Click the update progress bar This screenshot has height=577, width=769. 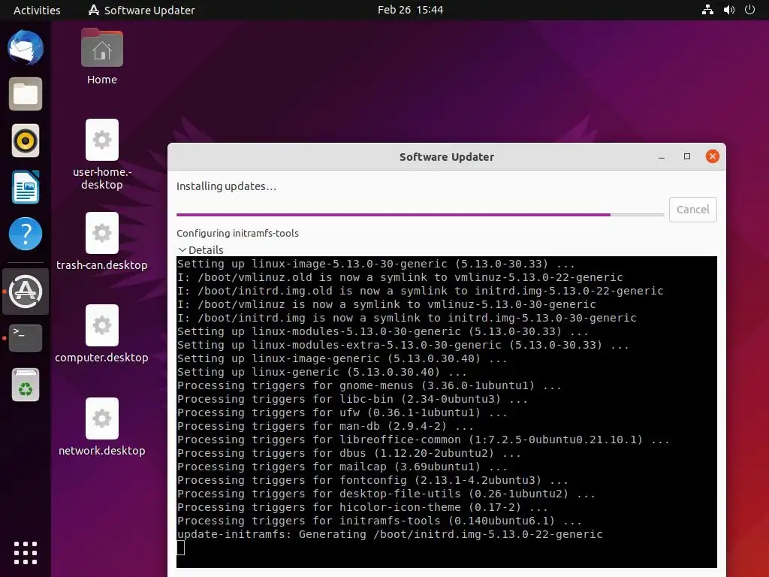click(x=420, y=214)
